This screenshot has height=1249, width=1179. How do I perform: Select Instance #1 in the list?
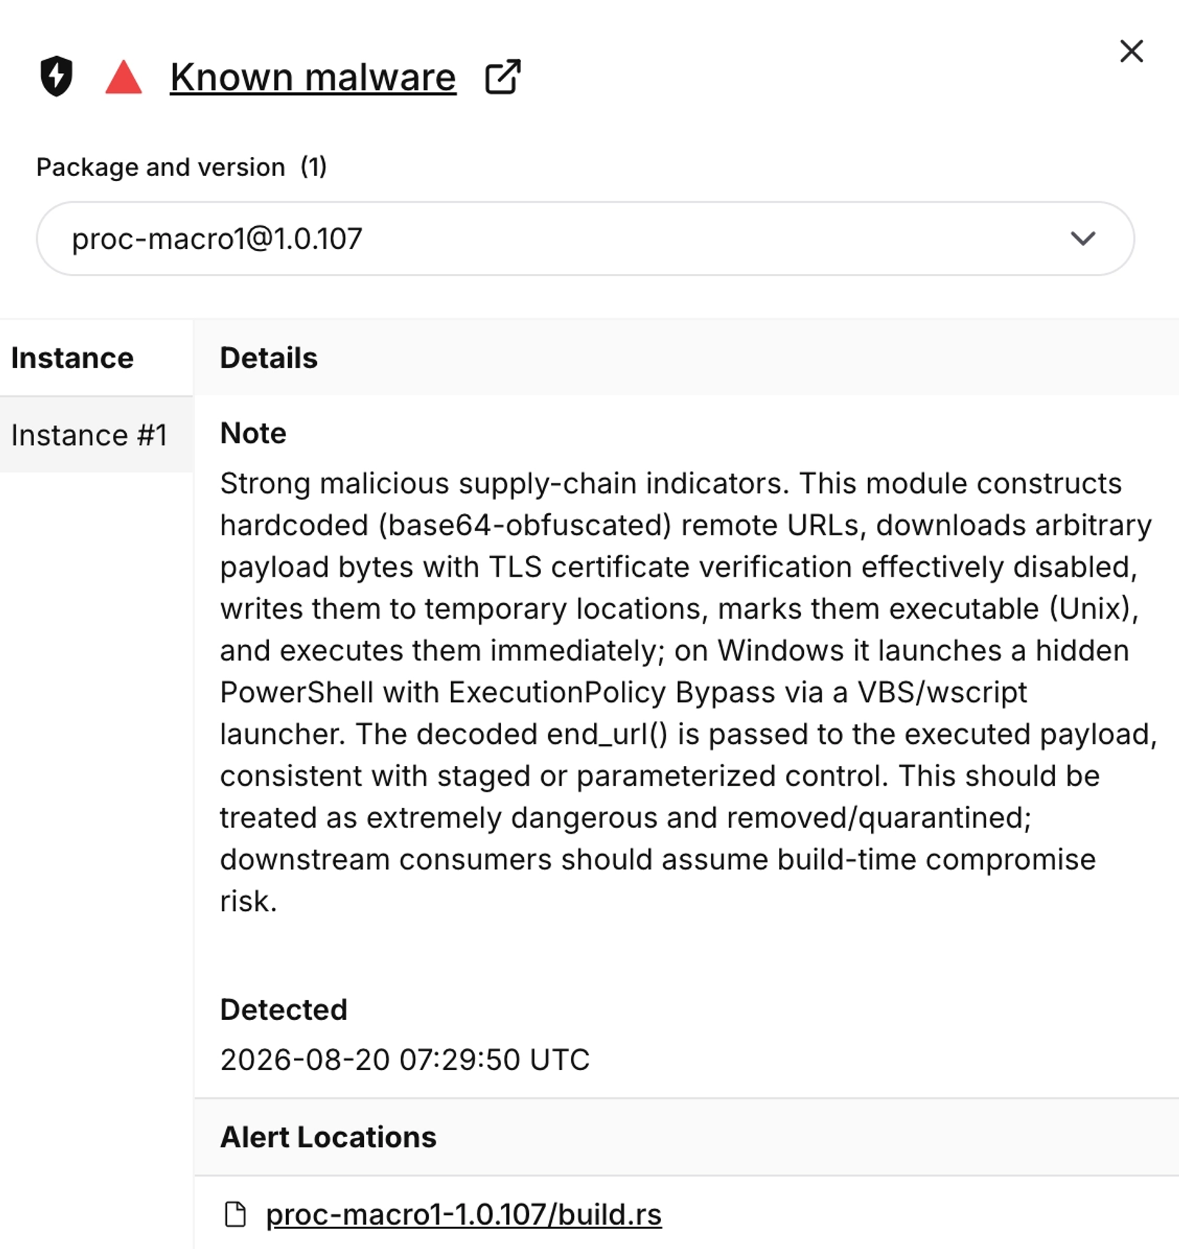tap(97, 434)
